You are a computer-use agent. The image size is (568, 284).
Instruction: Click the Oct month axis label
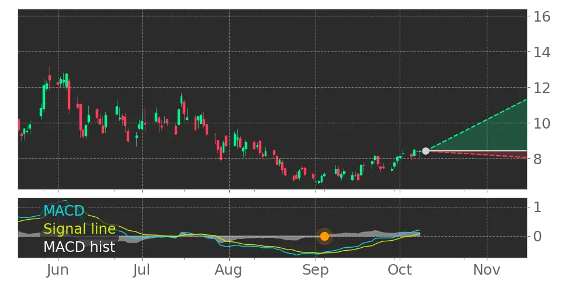coord(400,270)
